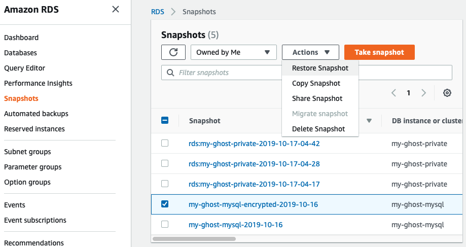Click the refresh snapshots icon button

pyautogui.click(x=173, y=52)
